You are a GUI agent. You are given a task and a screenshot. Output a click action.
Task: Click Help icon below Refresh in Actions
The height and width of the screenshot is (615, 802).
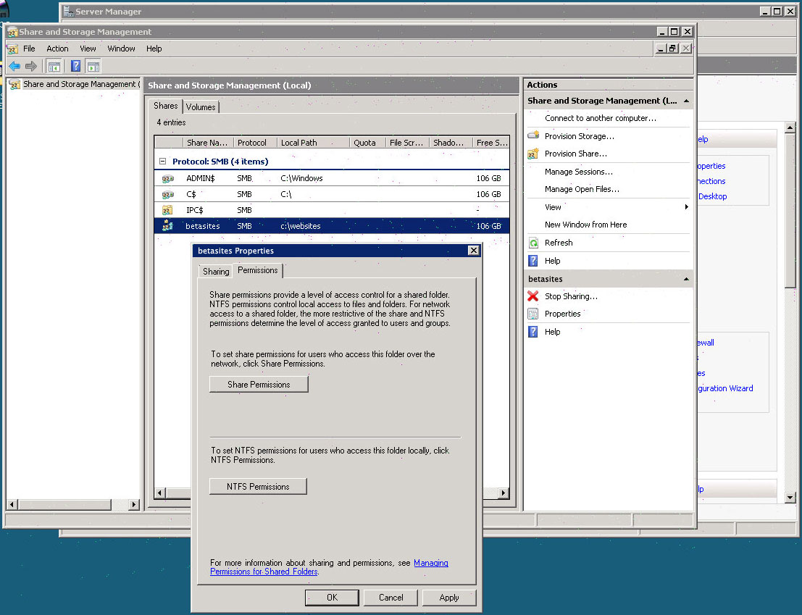(533, 261)
